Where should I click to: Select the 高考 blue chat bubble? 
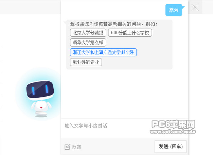pos(174,10)
